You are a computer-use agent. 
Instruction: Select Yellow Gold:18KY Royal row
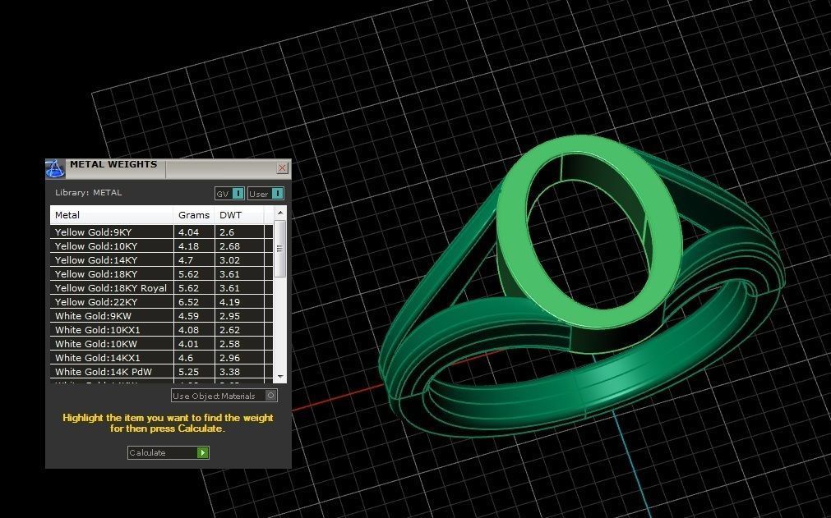coord(112,288)
